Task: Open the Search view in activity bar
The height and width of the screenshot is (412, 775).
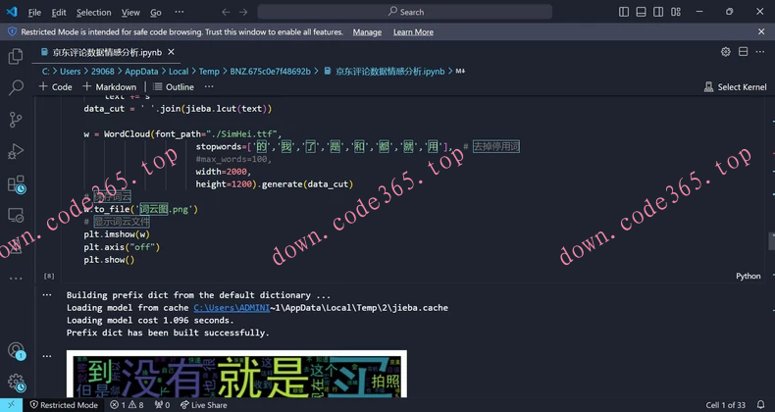Action: tap(16, 87)
